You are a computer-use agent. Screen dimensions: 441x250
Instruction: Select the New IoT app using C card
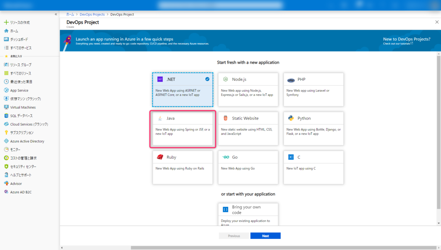(x=314, y=167)
